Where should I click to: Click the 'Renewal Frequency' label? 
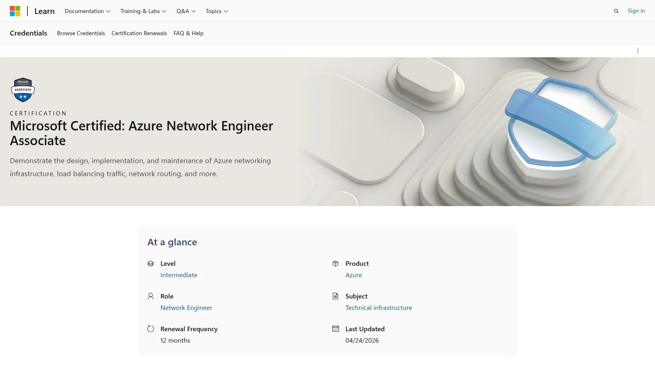point(189,329)
